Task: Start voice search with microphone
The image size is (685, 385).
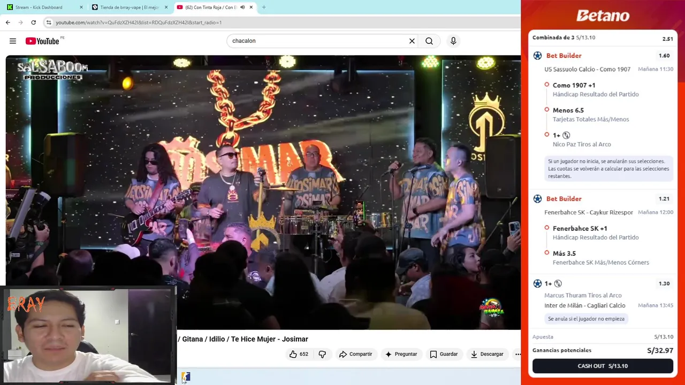Action: [x=453, y=41]
